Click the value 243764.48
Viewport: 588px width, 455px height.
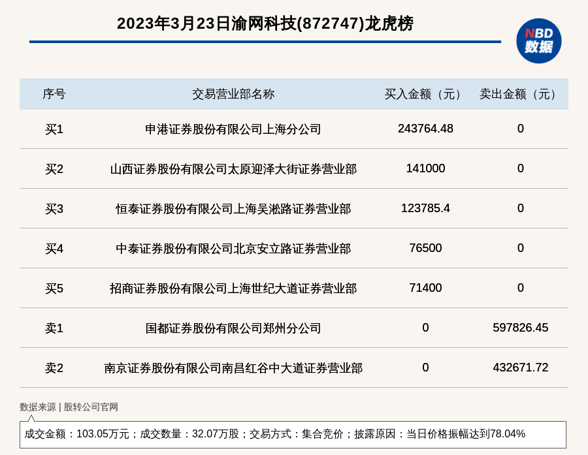(x=425, y=129)
